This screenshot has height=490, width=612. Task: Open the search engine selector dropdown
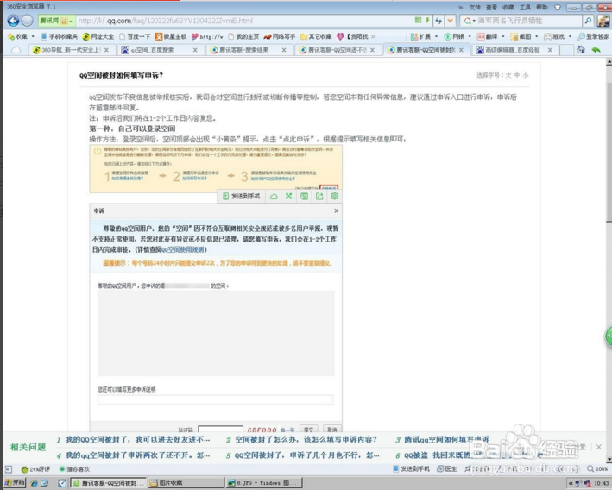click(469, 21)
